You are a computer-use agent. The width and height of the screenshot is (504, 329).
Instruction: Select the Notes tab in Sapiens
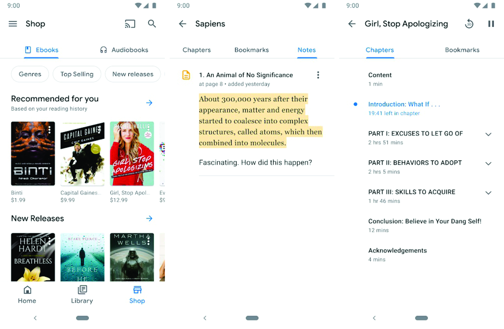[x=307, y=50]
